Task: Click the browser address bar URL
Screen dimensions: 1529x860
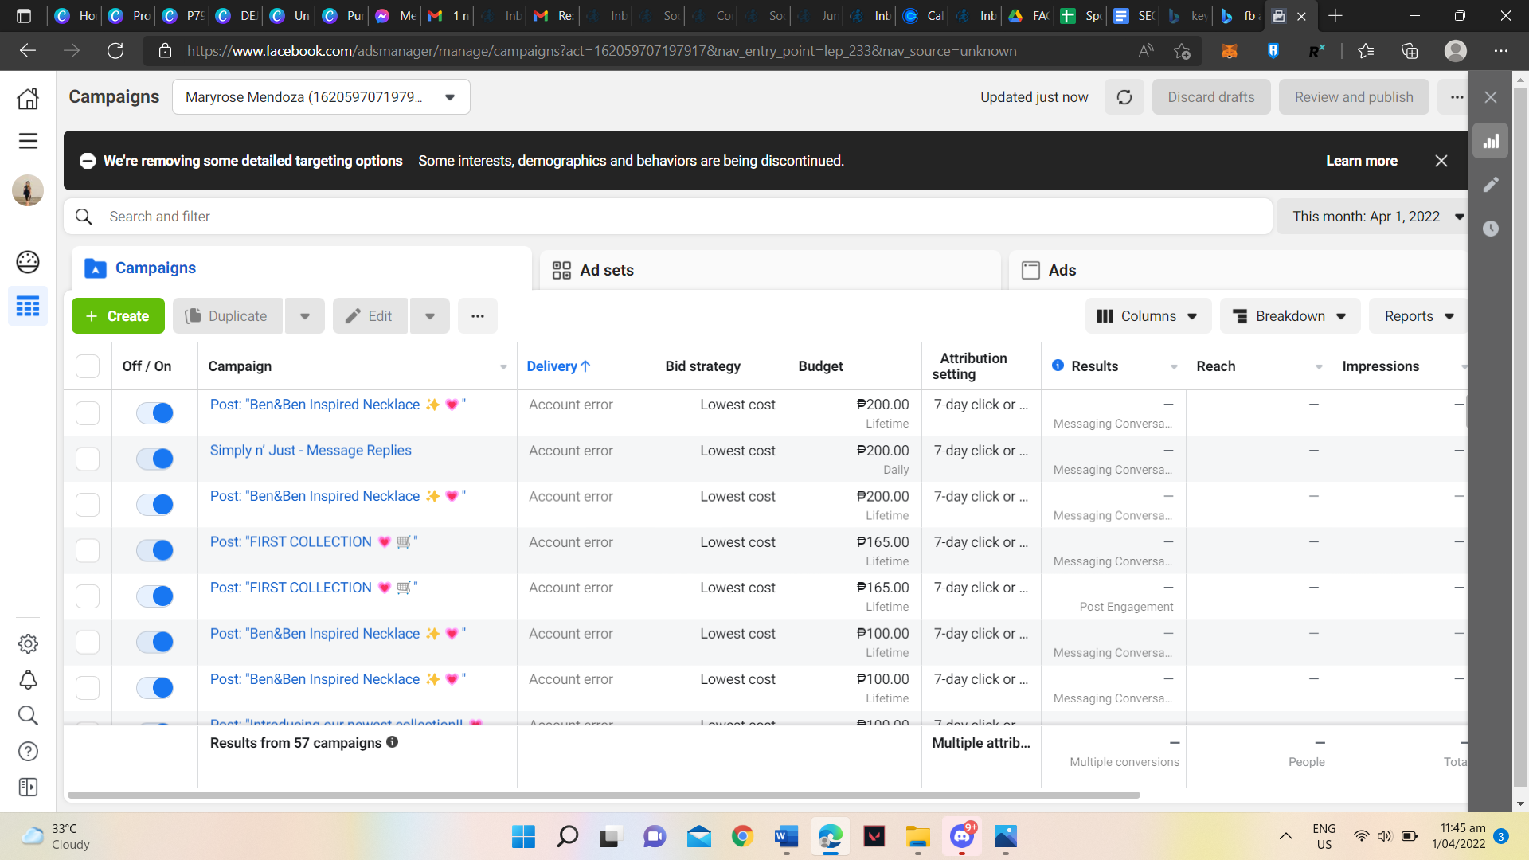Action: (x=601, y=51)
